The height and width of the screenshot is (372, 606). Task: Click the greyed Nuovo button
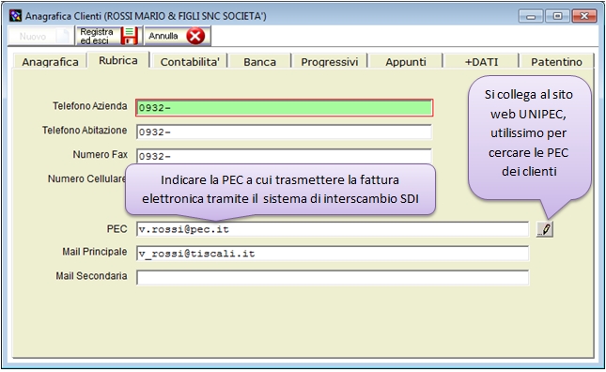pyautogui.click(x=41, y=36)
